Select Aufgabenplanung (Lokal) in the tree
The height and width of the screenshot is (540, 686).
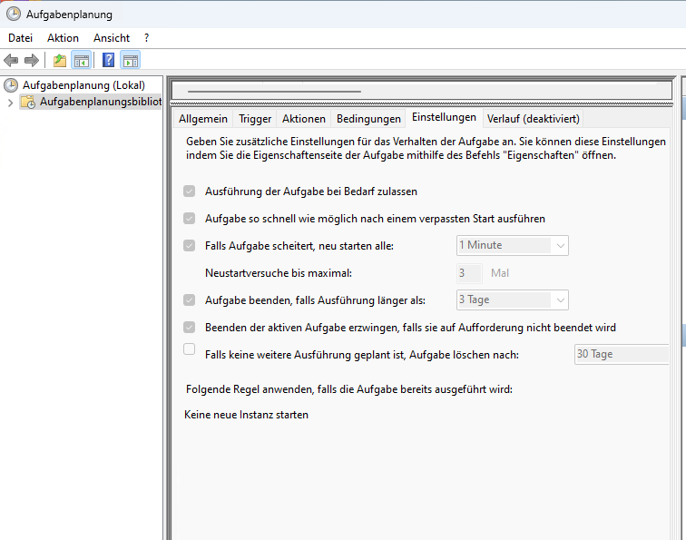pos(83,85)
